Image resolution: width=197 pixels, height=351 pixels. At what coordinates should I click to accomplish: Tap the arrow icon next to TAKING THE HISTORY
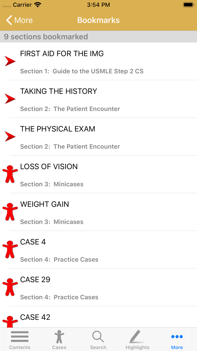click(x=10, y=98)
